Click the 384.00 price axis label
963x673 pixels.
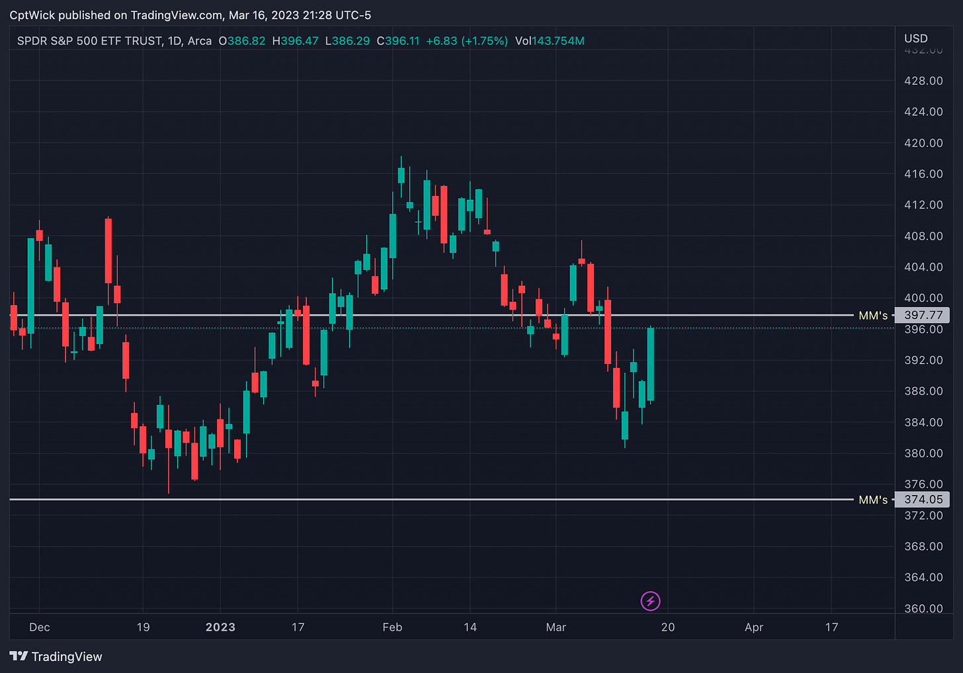(x=923, y=422)
